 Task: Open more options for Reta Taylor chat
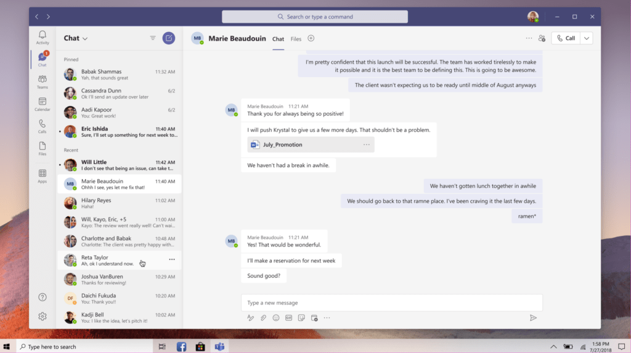172,259
